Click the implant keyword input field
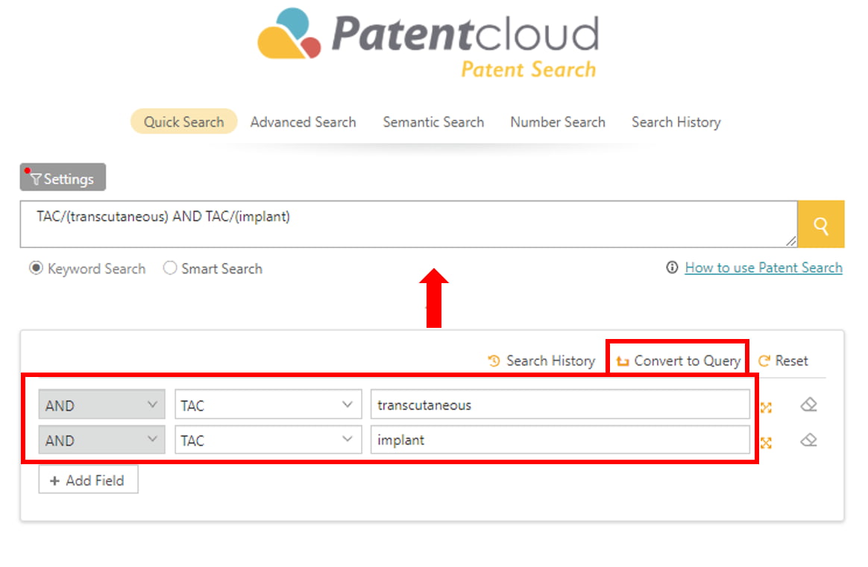The image size is (868, 567). pyautogui.click(x=560, y=440)
